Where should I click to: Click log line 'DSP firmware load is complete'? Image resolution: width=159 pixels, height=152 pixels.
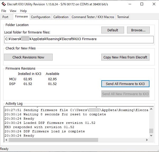pyautogui.click(x=45, y=131)
